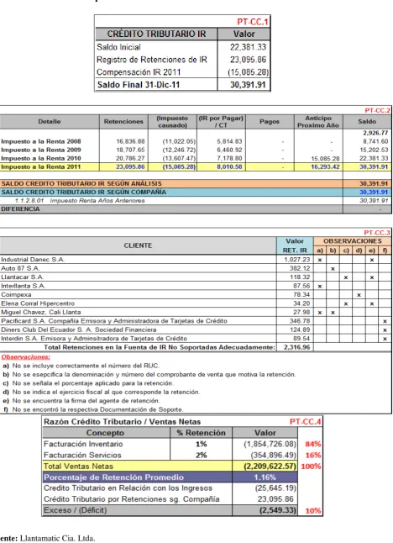
Task: Click the 7,178.80 IR por pagar value
Action: coord(229,158)
